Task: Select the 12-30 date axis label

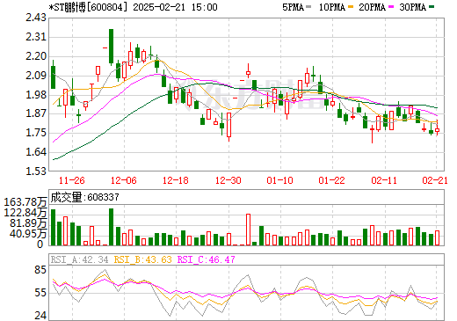Action: tap(228, 180)
